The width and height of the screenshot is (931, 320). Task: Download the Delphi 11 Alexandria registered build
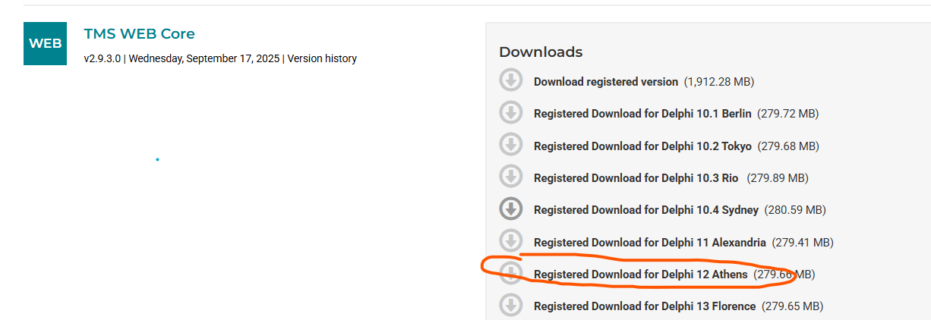(x=649, y=243)
